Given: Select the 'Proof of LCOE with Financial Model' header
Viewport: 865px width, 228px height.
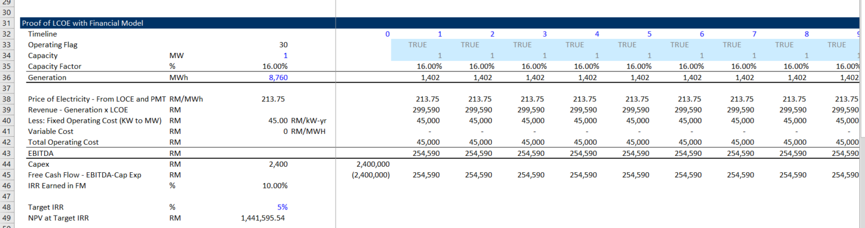Looking at the screenshot, I should (82, 23).
